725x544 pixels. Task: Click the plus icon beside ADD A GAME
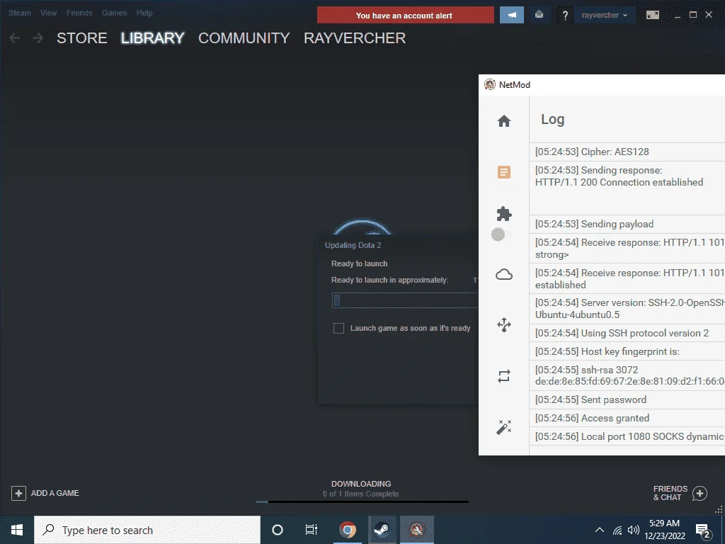coord(18,493)
